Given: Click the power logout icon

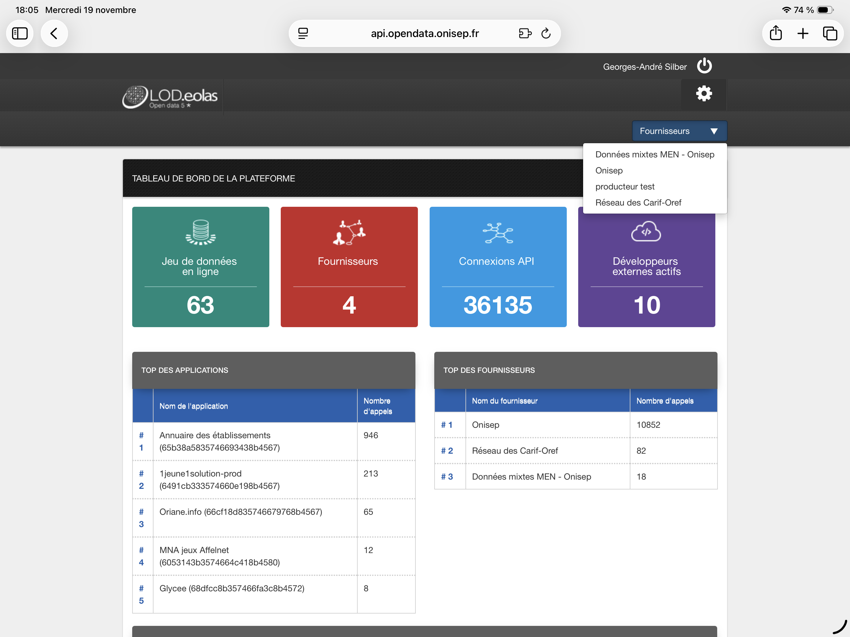Looking at the screenshot, I should (704, 66).
